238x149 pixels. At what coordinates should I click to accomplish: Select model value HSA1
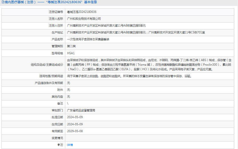71,53
